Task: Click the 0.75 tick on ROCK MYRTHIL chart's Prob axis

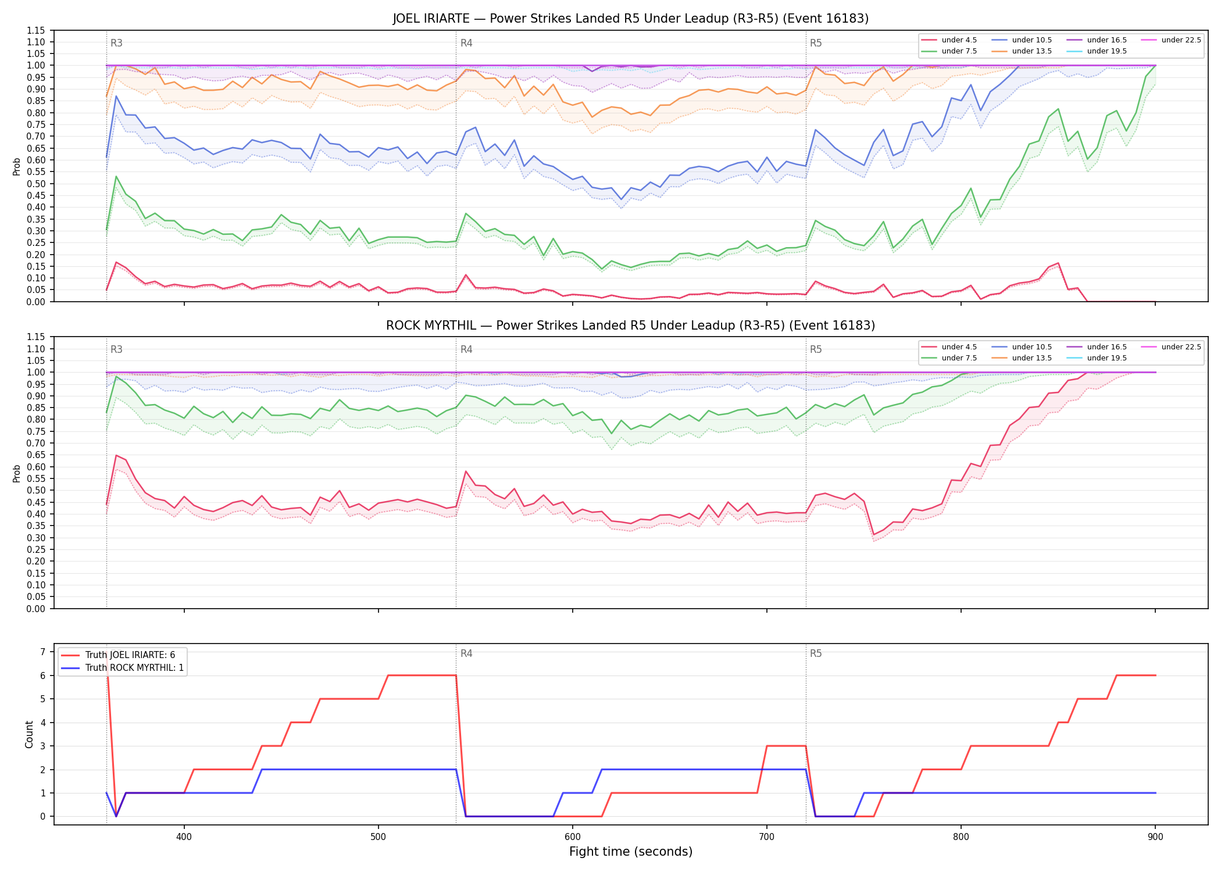Action: (x=35, y=431)
